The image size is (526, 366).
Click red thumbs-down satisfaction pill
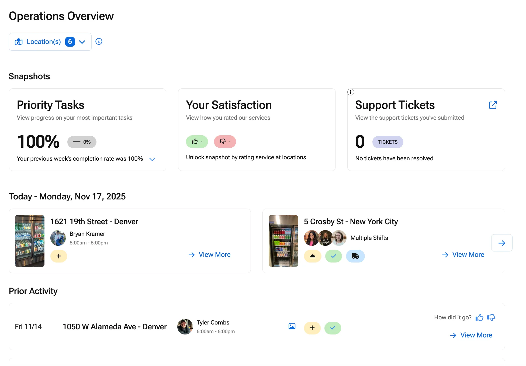(225, 142)
